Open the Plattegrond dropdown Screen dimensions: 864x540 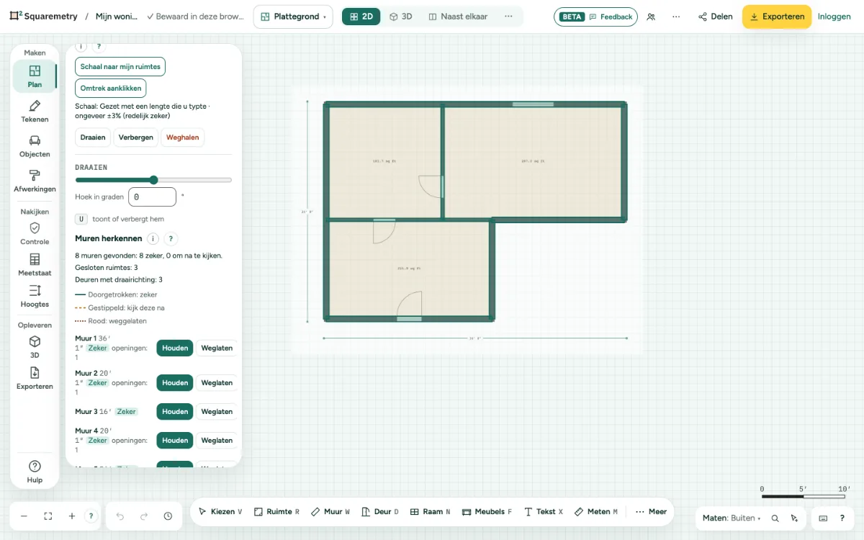(293, 17)
